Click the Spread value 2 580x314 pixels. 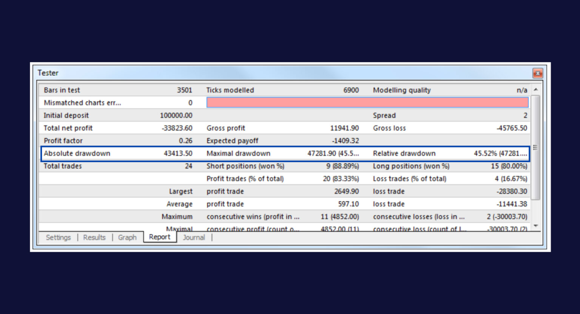point(525,115)
